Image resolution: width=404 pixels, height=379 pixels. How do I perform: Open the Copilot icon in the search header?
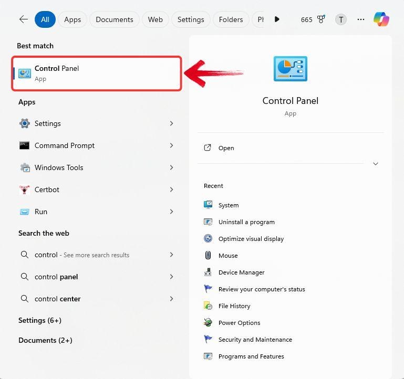pyautogui.click(x=381, y=19)
